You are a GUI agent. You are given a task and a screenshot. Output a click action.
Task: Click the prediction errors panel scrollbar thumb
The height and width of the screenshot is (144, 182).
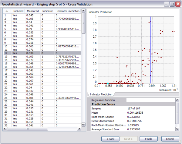tap(177, 113)
